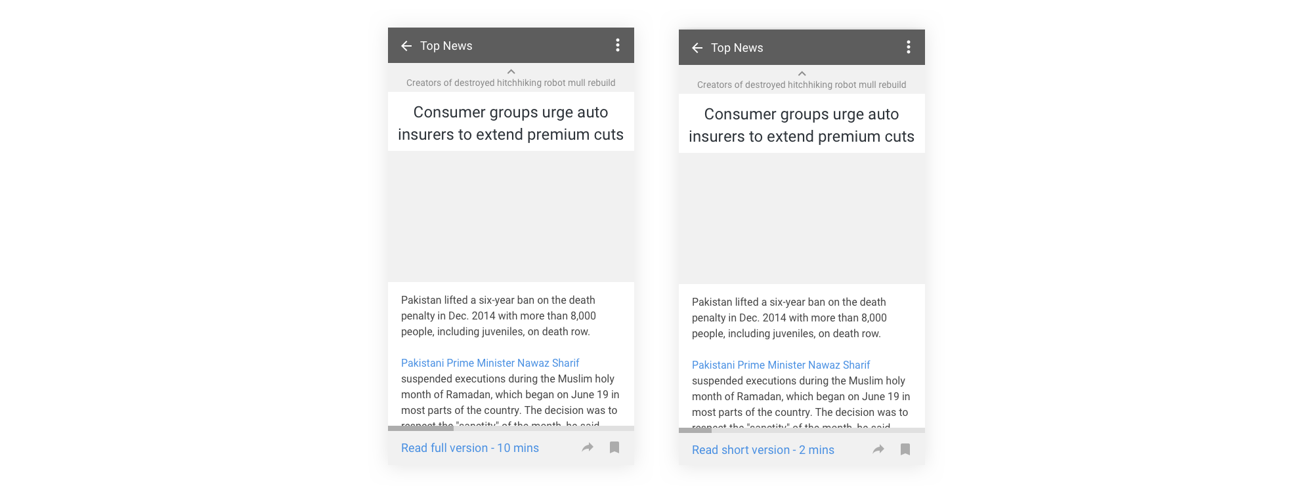Click 'Read short version - 2 mins' link
This screenshot has height=492, width=1313.
tap(763, 450)
